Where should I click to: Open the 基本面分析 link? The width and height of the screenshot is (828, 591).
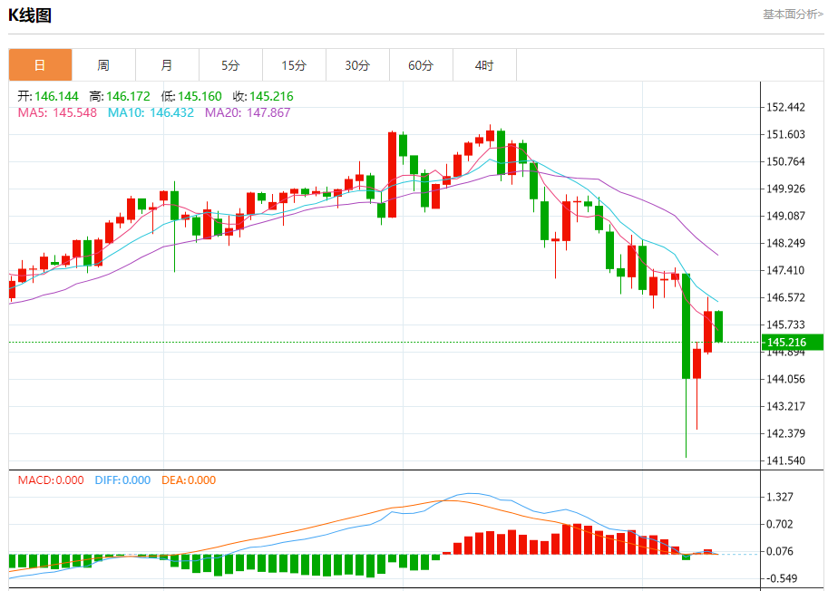[x=793, y=15]
